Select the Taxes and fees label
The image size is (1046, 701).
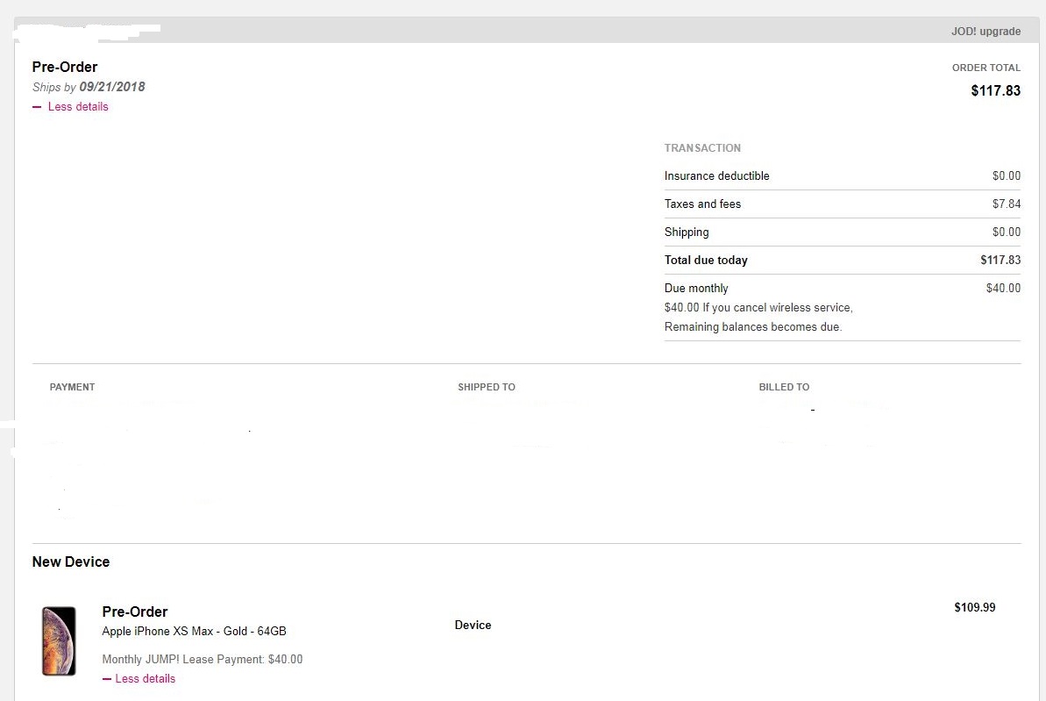click(x=702, y=204)
